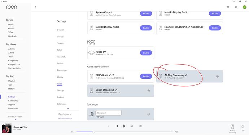The image size is (249, 135).
Task: Open the English language dropdown
Action: pos(65,114)
